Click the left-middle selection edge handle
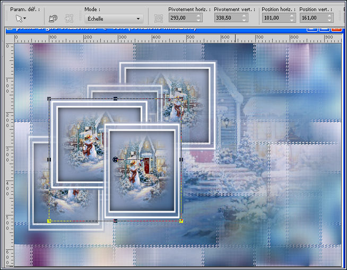The width and height of the screenshot is (347, 270). [49, 159]
